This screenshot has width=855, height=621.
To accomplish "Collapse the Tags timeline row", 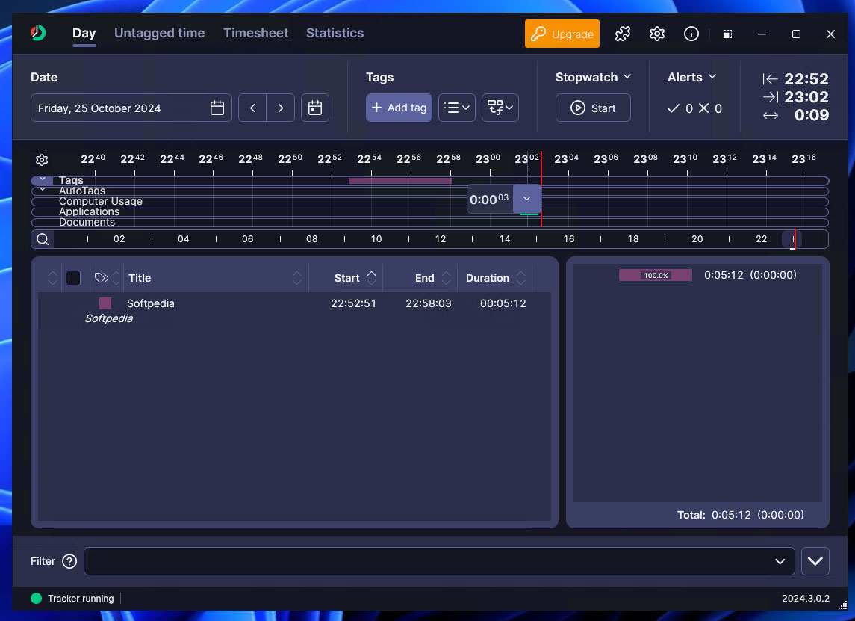I will 43,180.
